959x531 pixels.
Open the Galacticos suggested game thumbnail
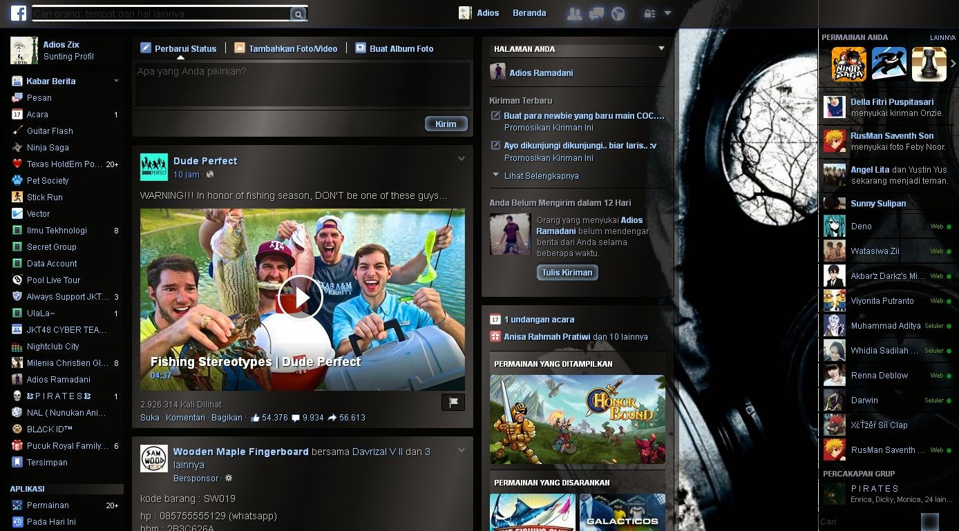coord(623,512)
